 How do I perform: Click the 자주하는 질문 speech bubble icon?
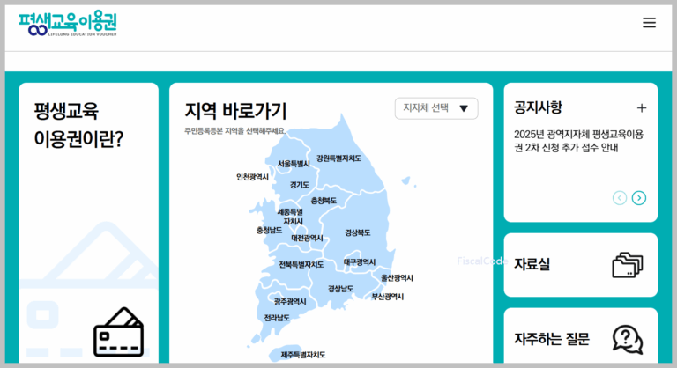point(628,338)
